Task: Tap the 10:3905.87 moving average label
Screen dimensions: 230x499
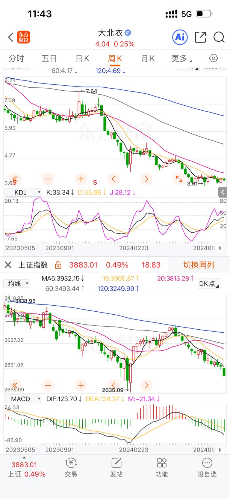Action: coord(121,278)
